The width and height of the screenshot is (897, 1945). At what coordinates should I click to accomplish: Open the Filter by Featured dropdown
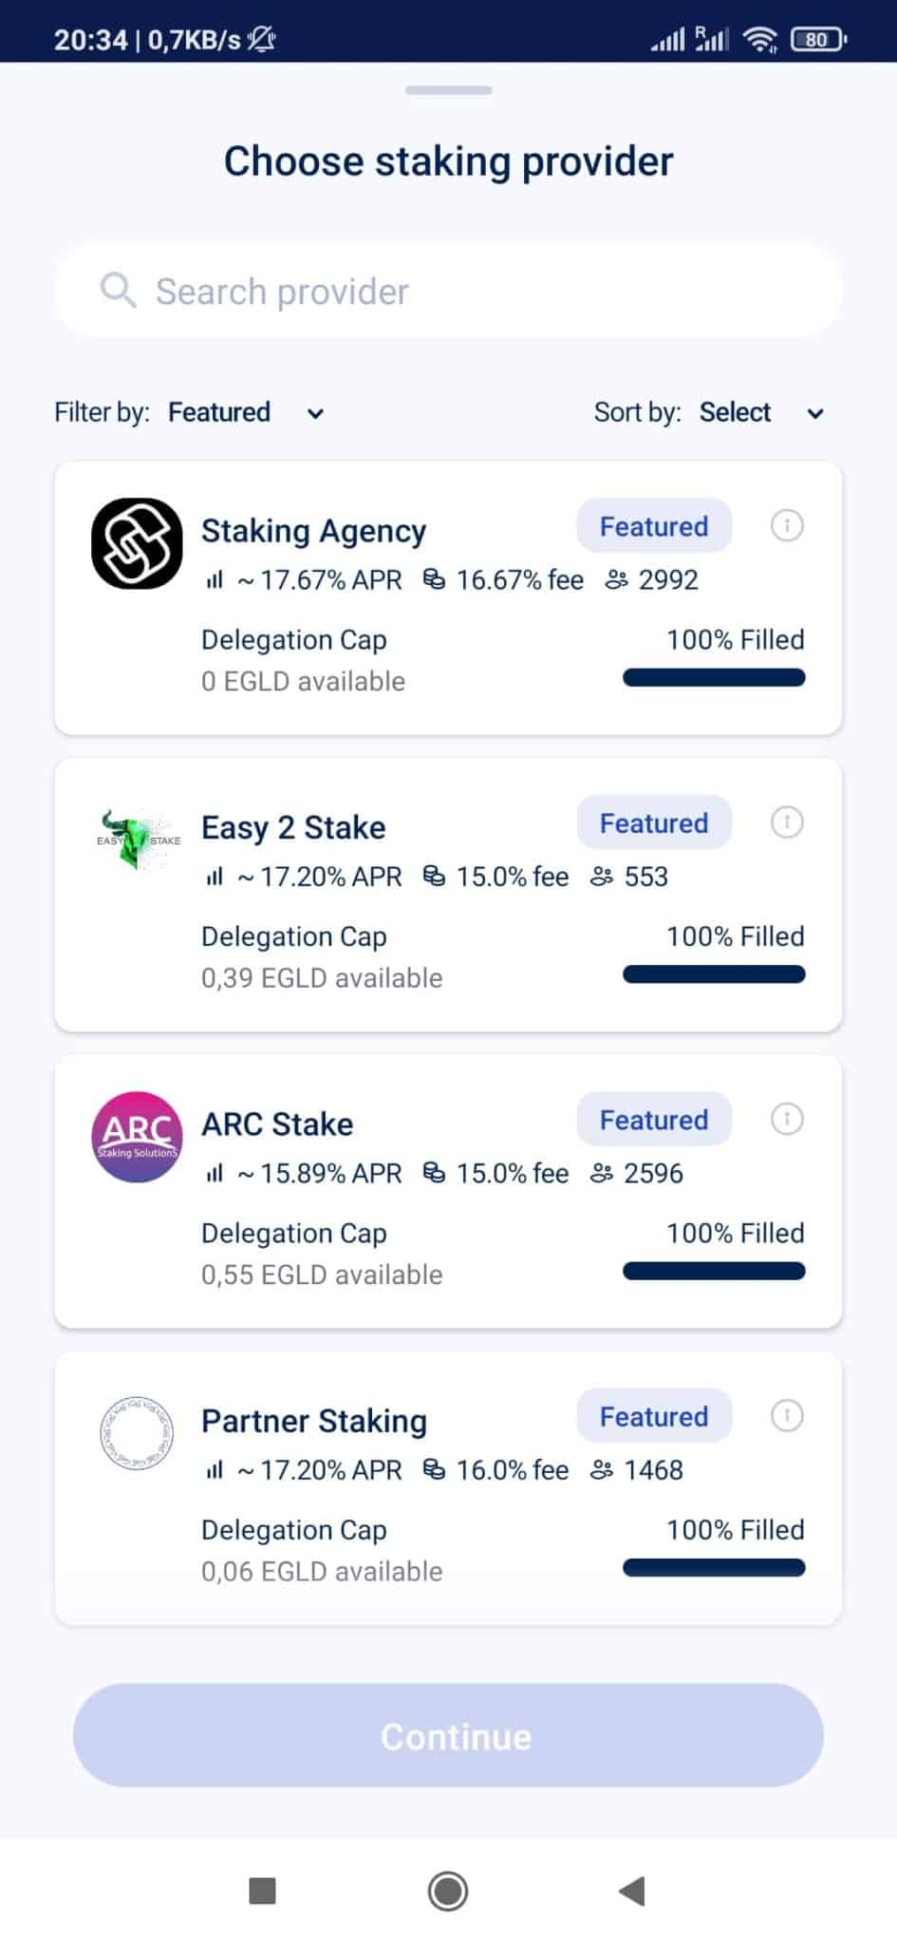246,412
